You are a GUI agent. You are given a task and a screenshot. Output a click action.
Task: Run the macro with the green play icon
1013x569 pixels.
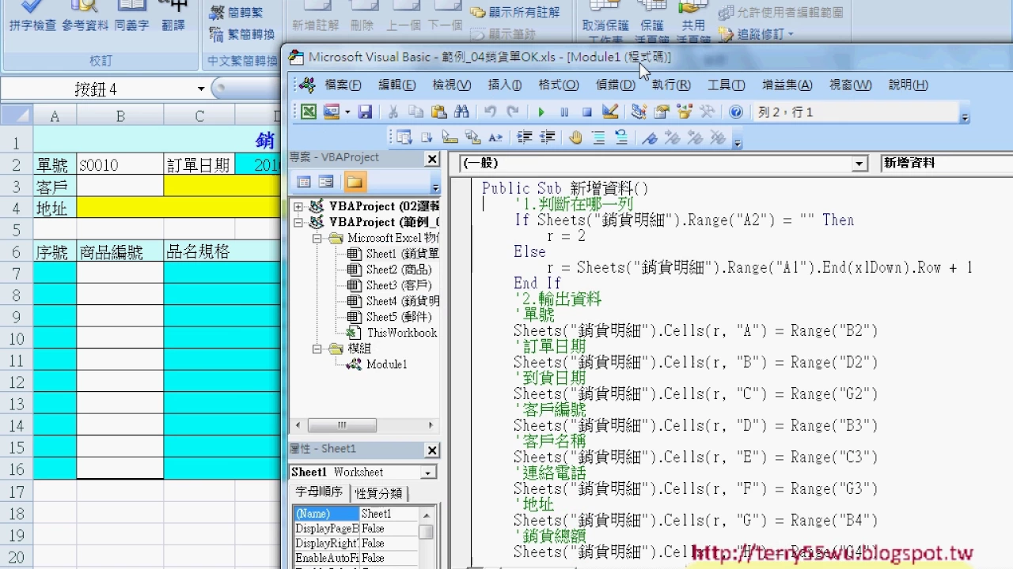[541, 112]
